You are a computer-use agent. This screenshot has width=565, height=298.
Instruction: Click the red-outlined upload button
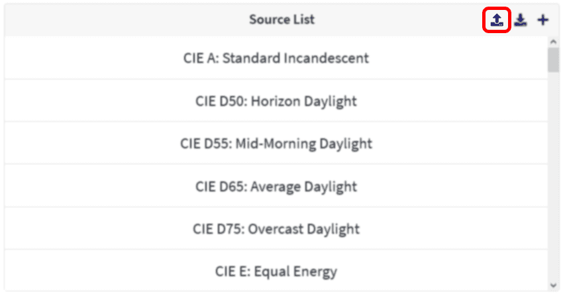tap(497, 20)
